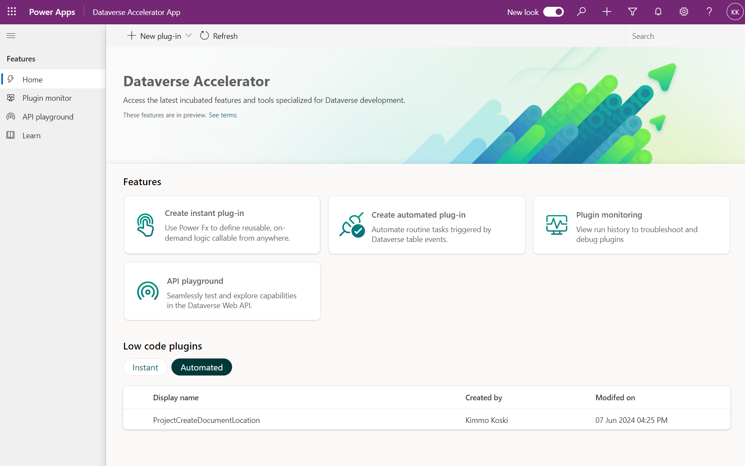Switch to the Instant plugins tab
The image size is (745, 466).
[x=145, y=367]
